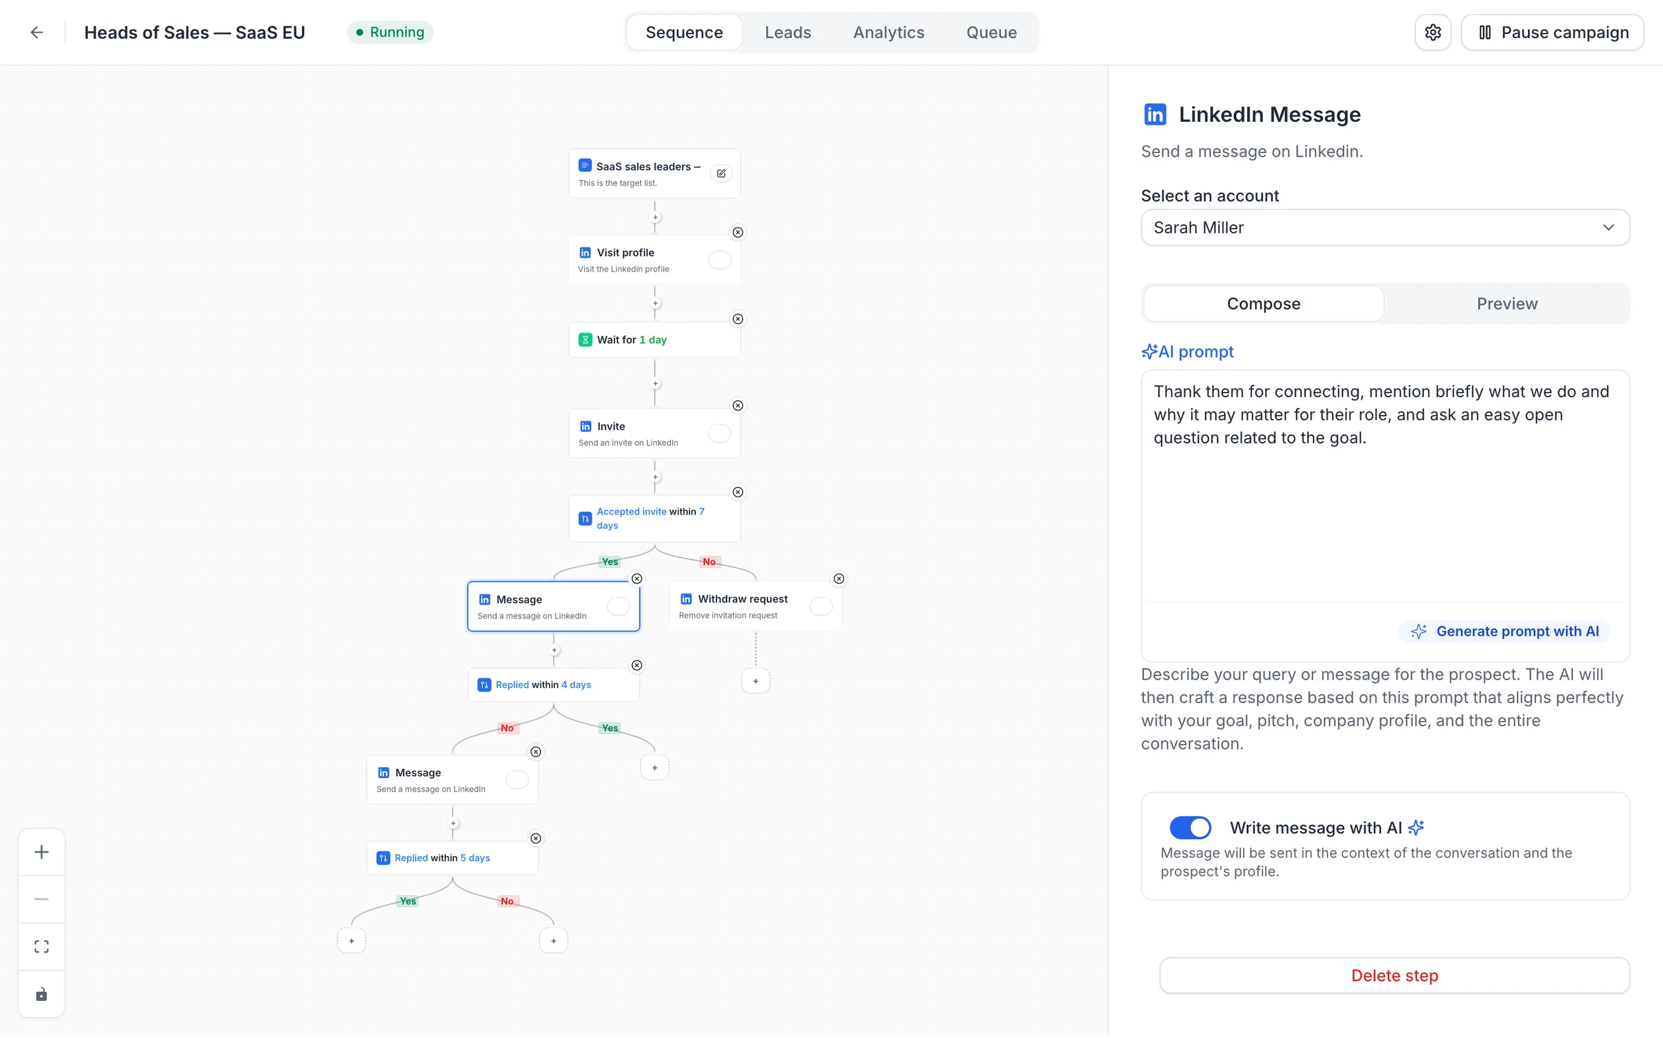Click into the AI prompt text area
1663x1039 pixels.
[1385, 487]
